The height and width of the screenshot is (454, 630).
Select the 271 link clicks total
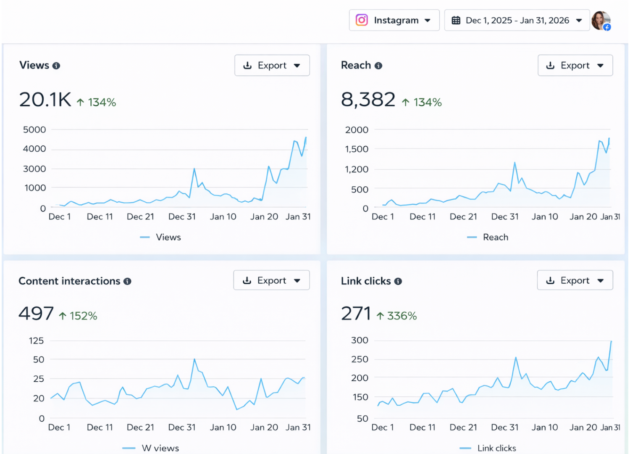tap(356, 314)
